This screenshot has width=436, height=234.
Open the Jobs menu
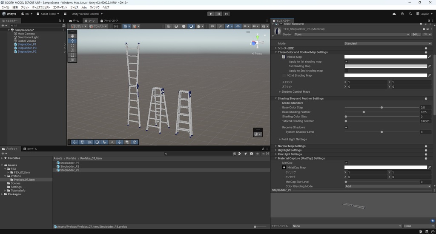click(84, 7)
